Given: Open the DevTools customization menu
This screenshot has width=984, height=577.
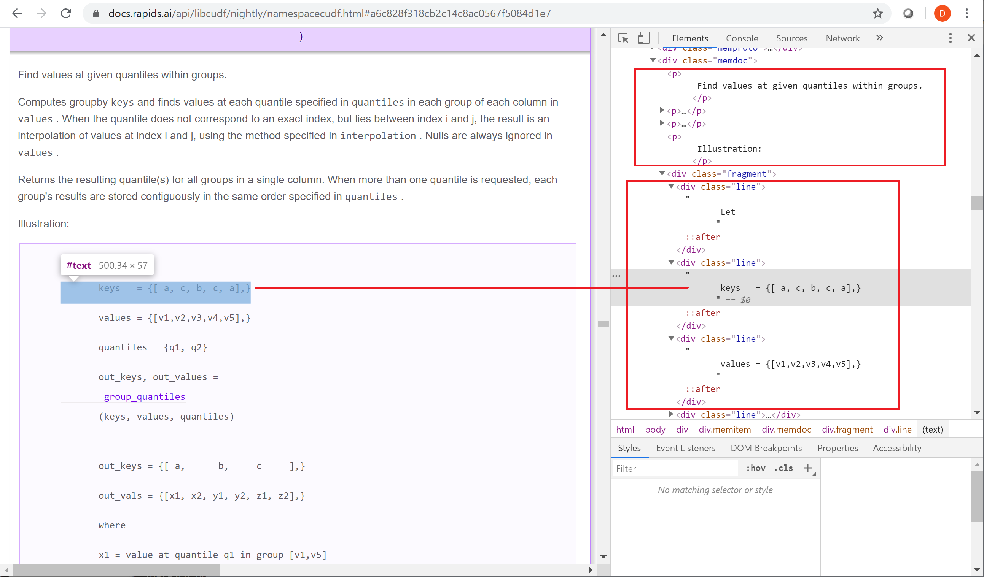Looking at the screenshot, I should [x=951, y=38].
